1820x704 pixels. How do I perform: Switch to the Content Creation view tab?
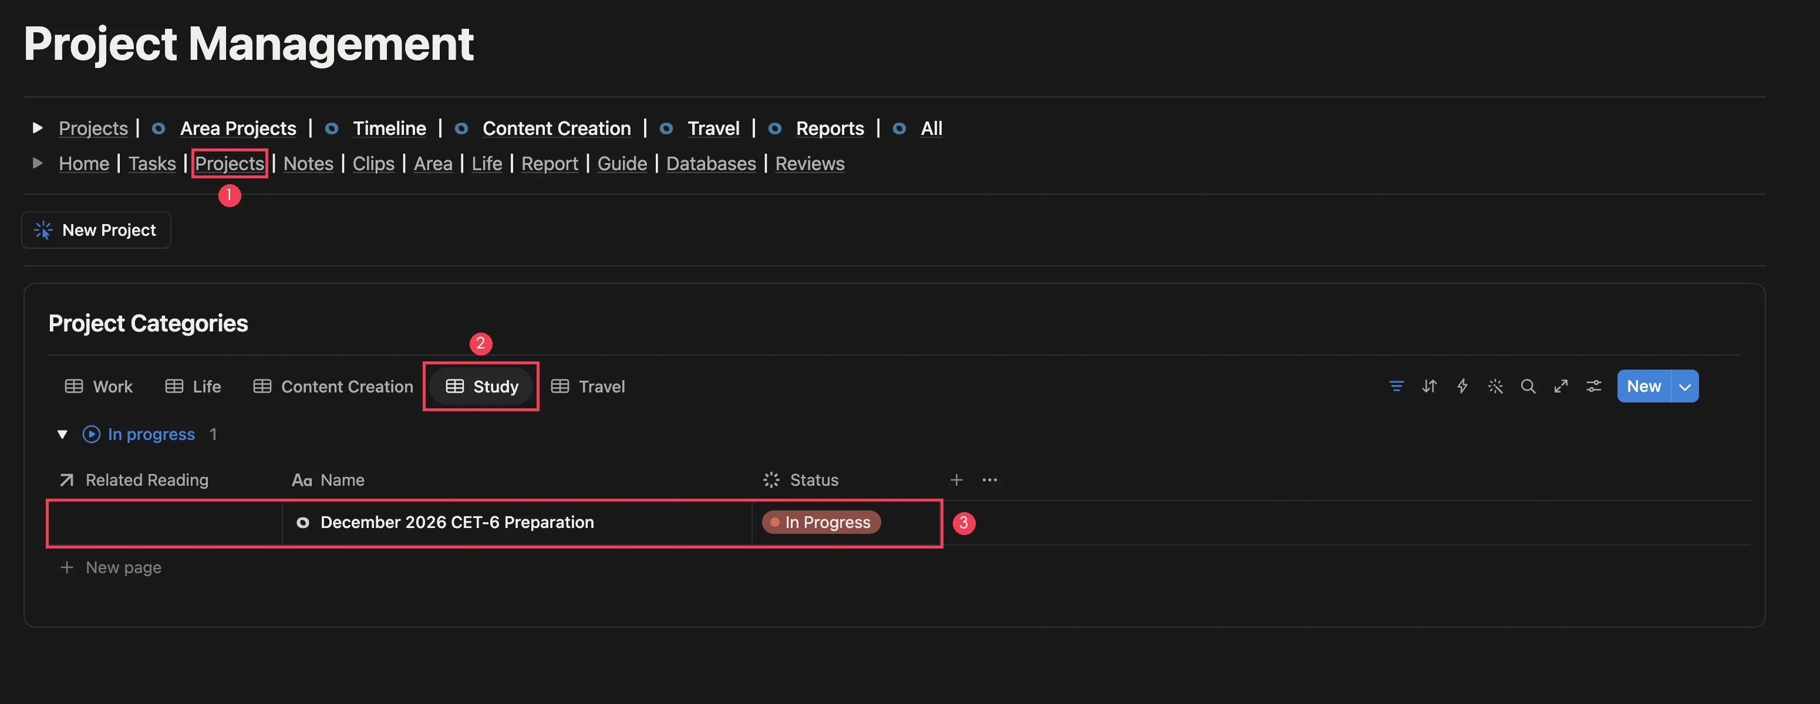333,386
